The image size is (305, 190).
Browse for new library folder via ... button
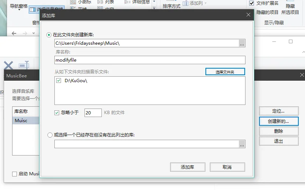tap(242, 43)
